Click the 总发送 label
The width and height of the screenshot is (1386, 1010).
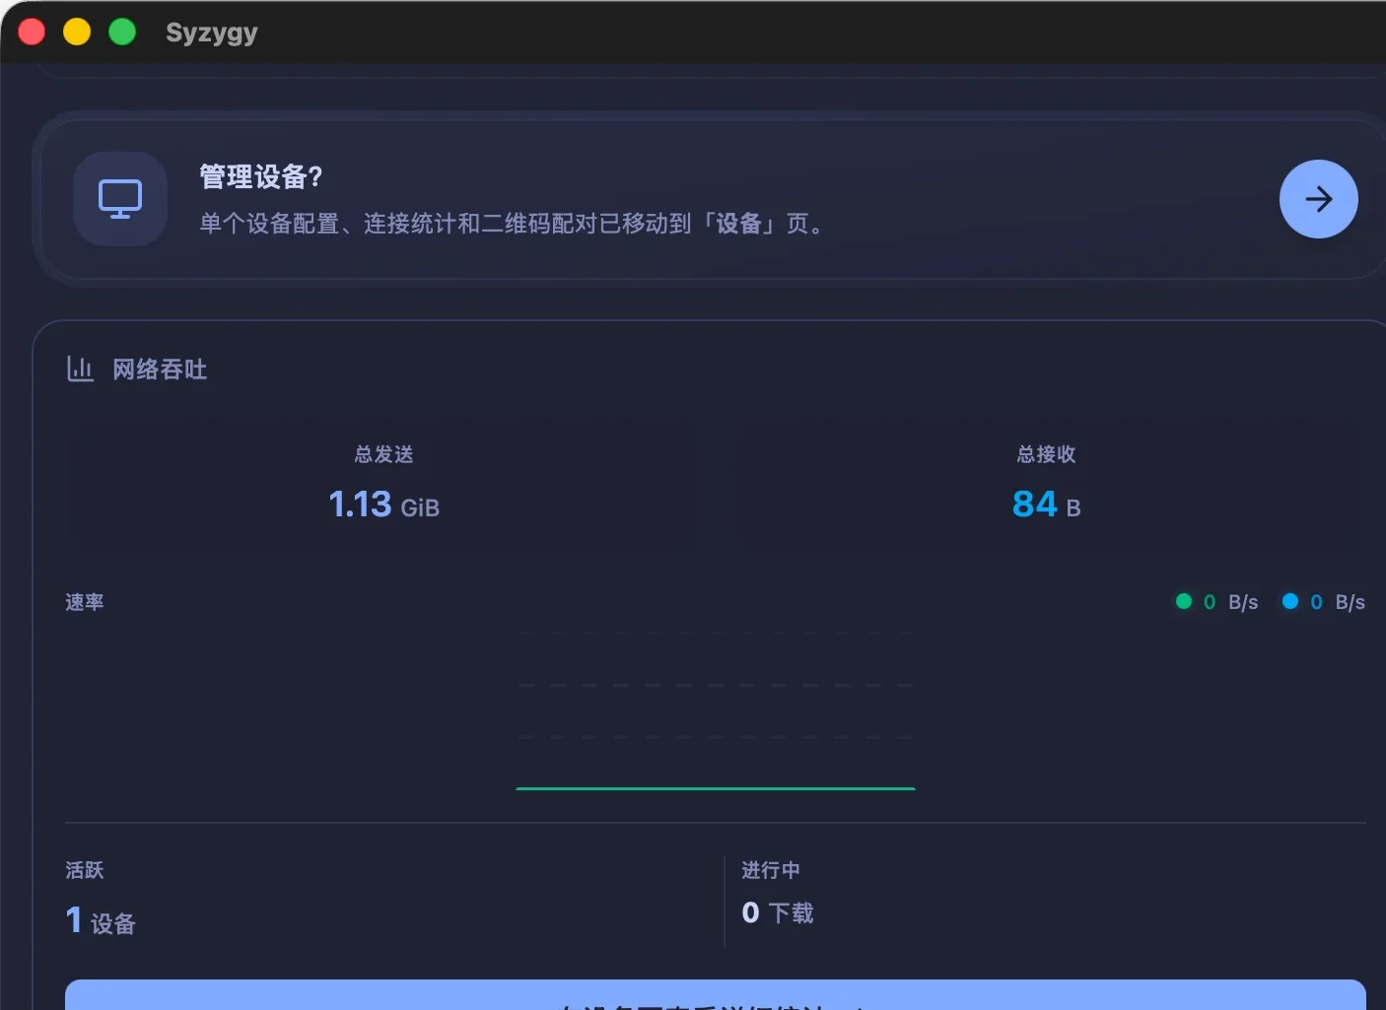(384, 454)
